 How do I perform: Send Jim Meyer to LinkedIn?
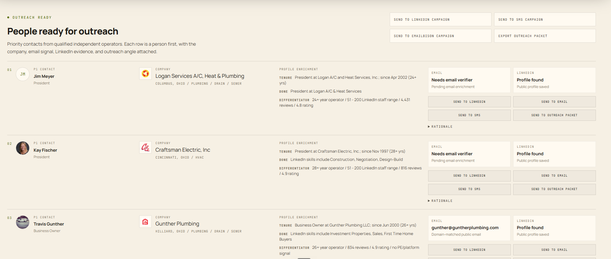pyautogui.click(x=469, y=102)
